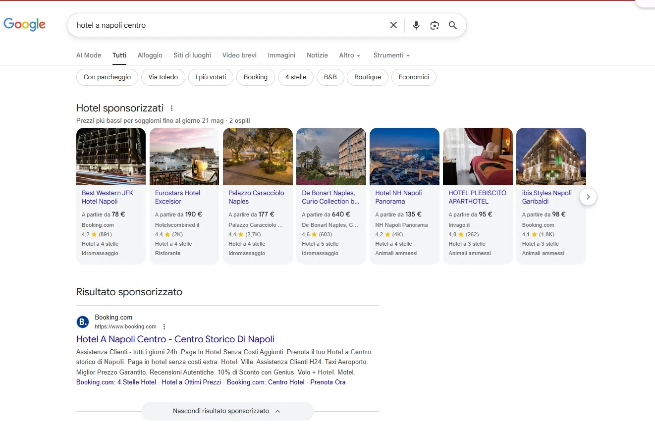The height and width of the screenshot is (427, 655).
Task: Open Palazzo Caracciolo Naples link
Action: pos(256,197)
